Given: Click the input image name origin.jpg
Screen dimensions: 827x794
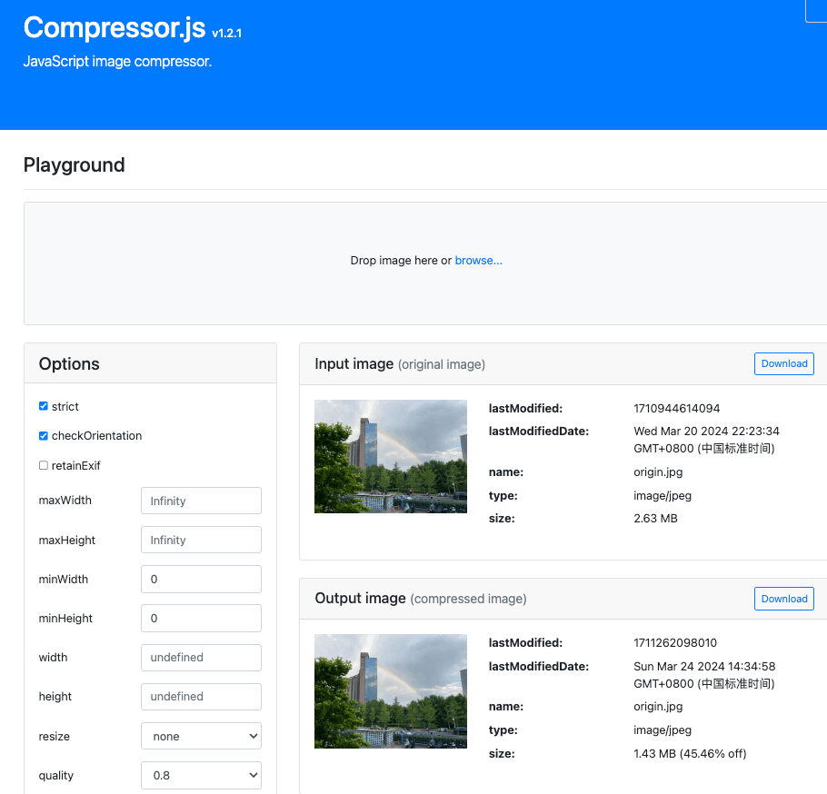Looking at the screenshot, I should point(658,471).
